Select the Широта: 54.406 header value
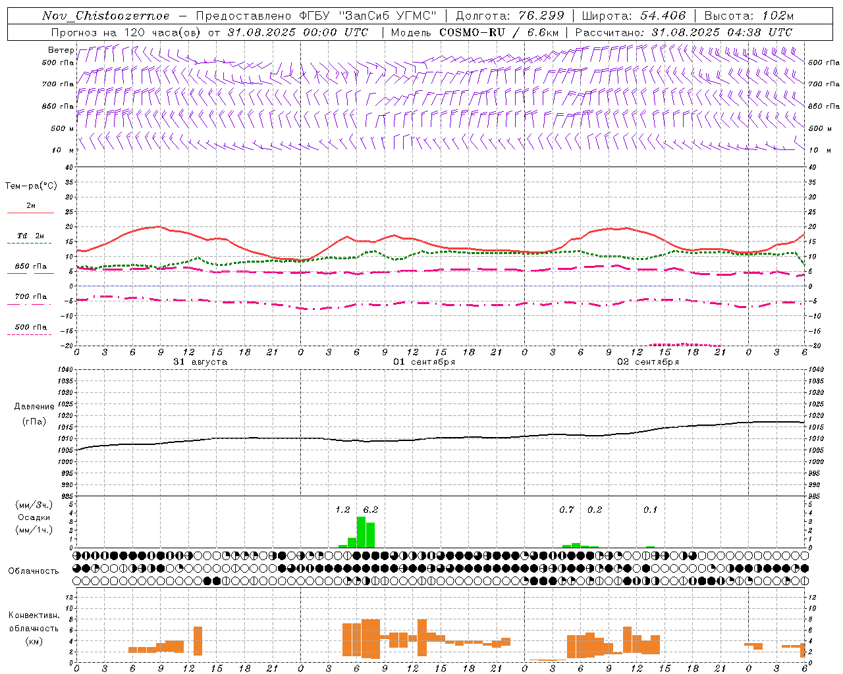 click(x=634, y=16)
